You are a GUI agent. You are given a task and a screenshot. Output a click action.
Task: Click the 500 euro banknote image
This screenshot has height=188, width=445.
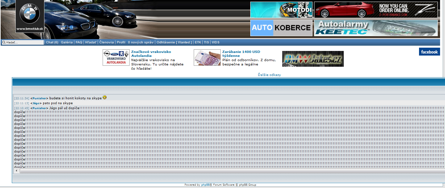pos(207,58)
